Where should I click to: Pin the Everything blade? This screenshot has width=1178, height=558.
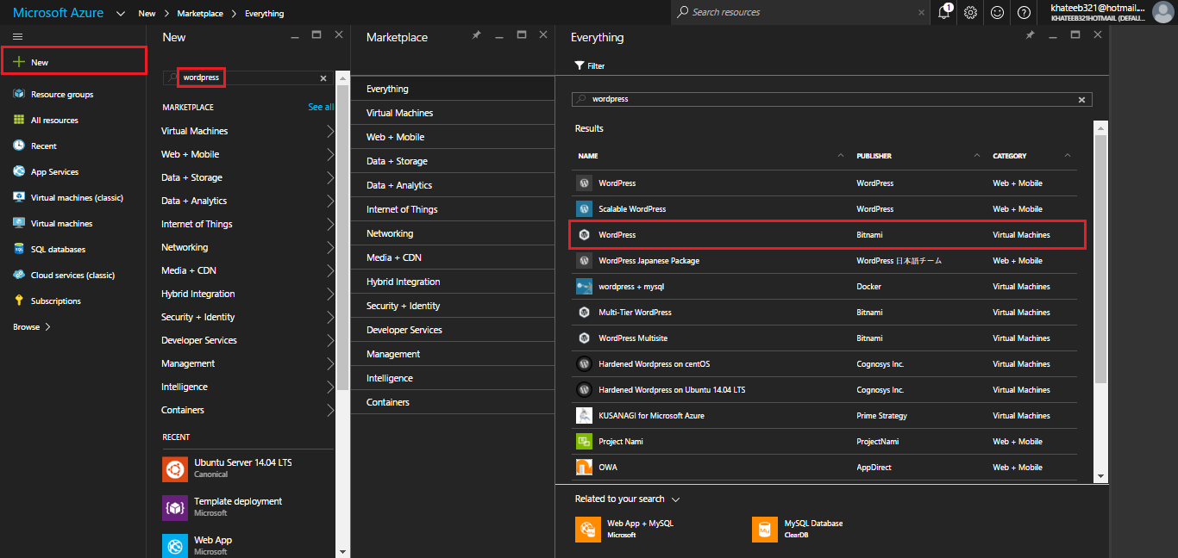coord(1030,35)
